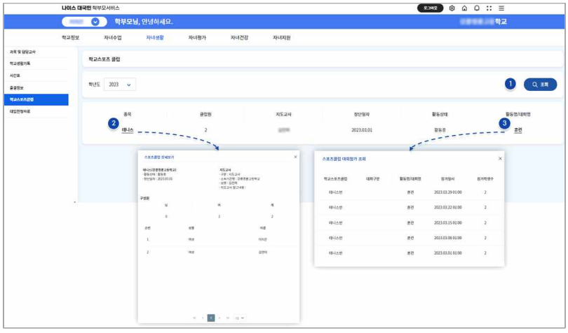Click the 테니스 sport link
This screenshot has width=568, height=333.
(x=128, y=130)
